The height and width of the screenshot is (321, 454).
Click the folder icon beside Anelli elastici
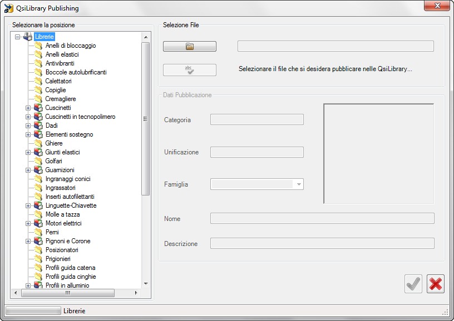tap(38, 54)
